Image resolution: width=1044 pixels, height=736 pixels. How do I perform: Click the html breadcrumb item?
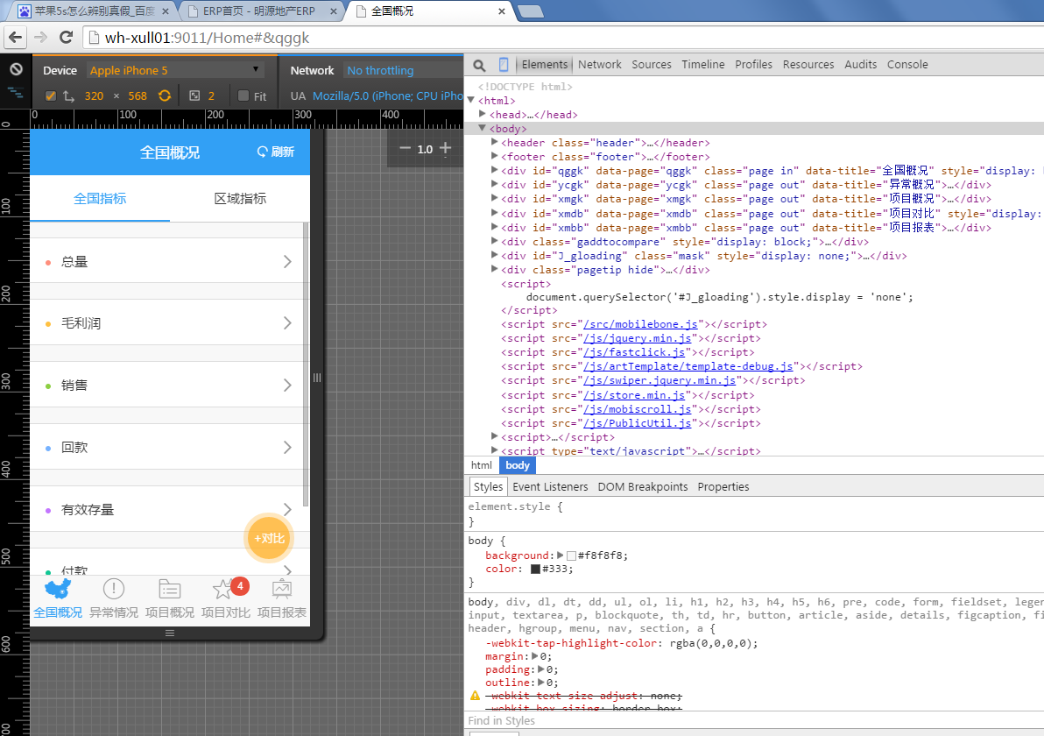(482, 465)
